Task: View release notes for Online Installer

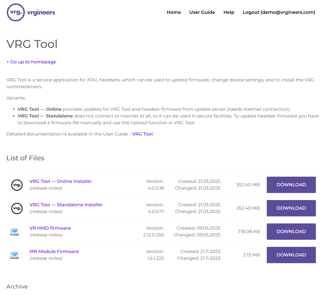Action: pyautogui.click(x=46, y=188)
